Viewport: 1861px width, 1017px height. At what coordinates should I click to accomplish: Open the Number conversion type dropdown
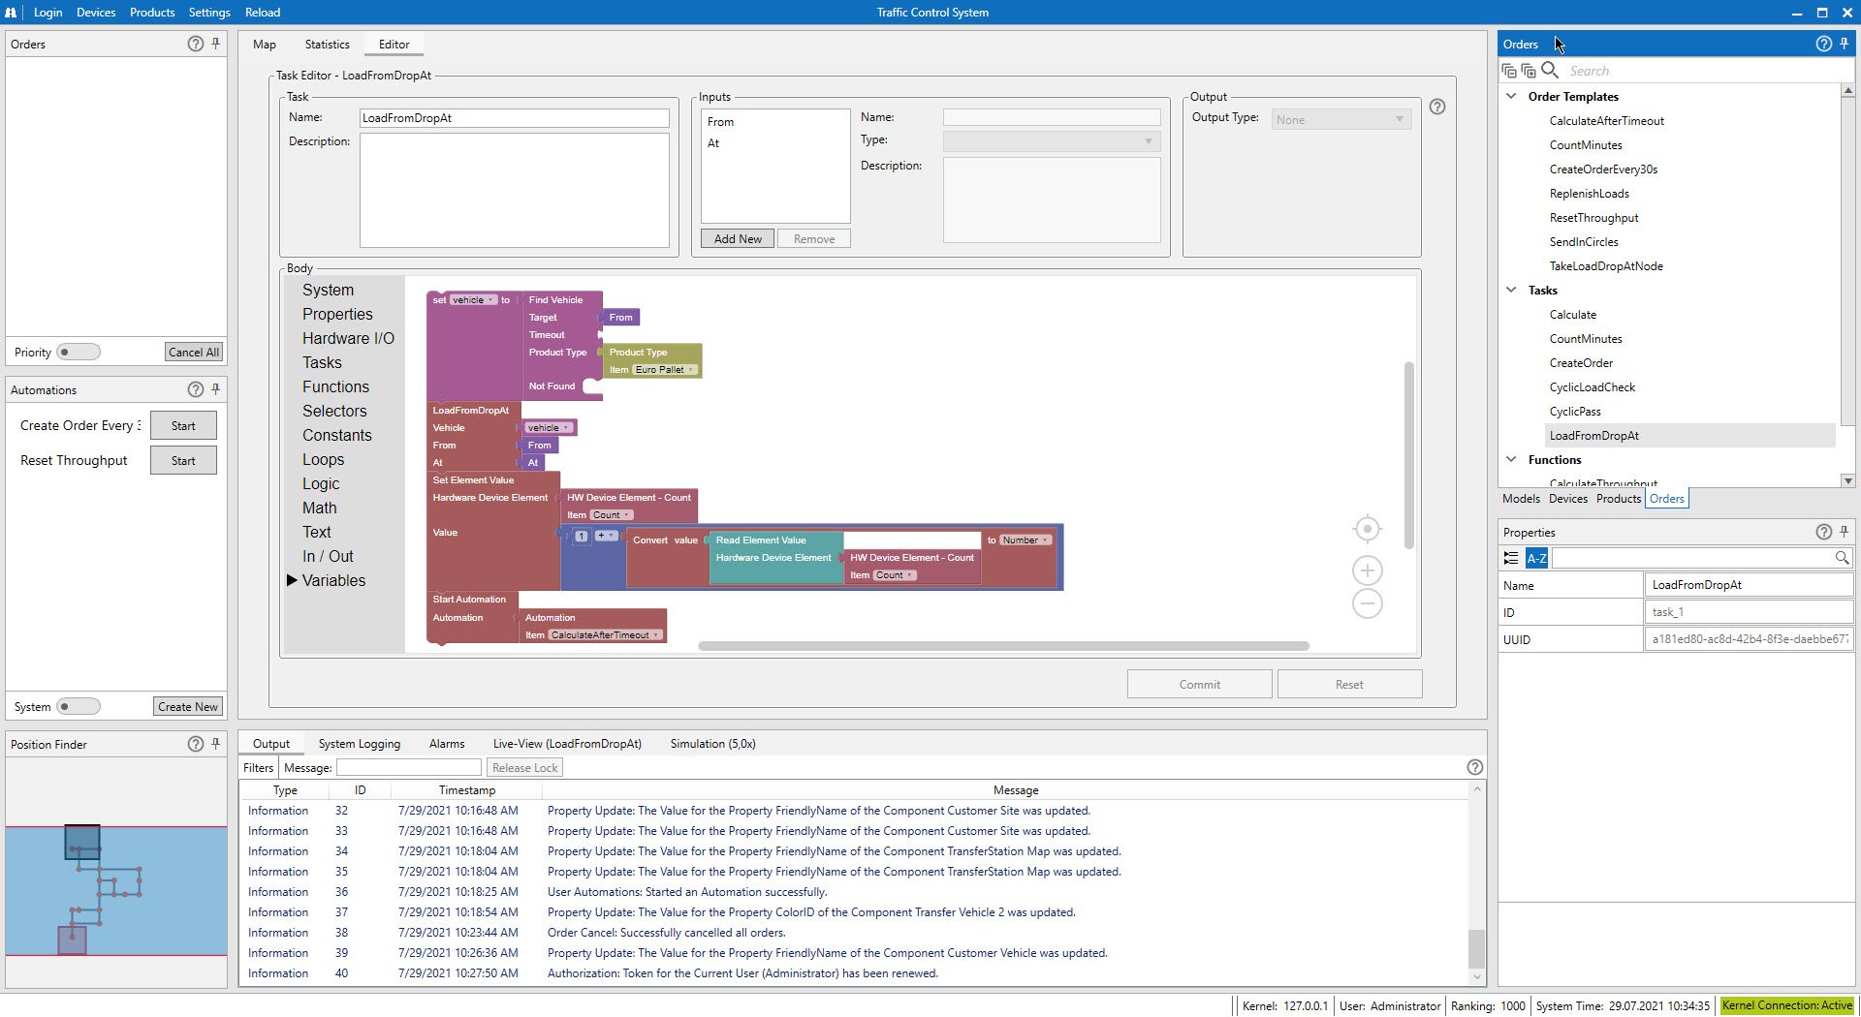click(x=1025, y=540)
